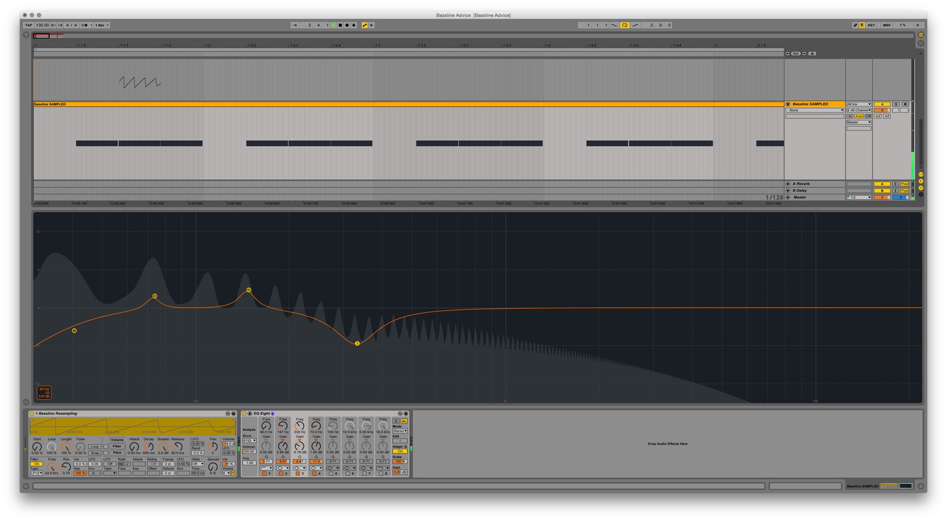Image resolution: width=947 pixels, height=521 pixels.
Task: Click the Simpler Loop button
Action: pyautogui.click(x=95, y=446)
